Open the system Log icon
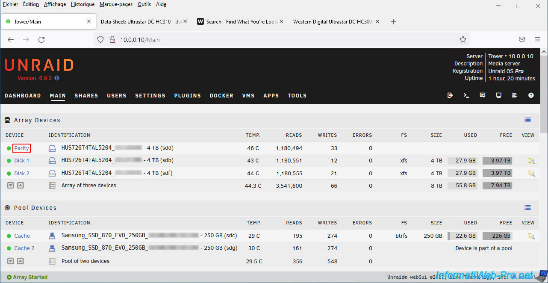The height and width of the screenshot is (283, 548). (x=515, y=95)
